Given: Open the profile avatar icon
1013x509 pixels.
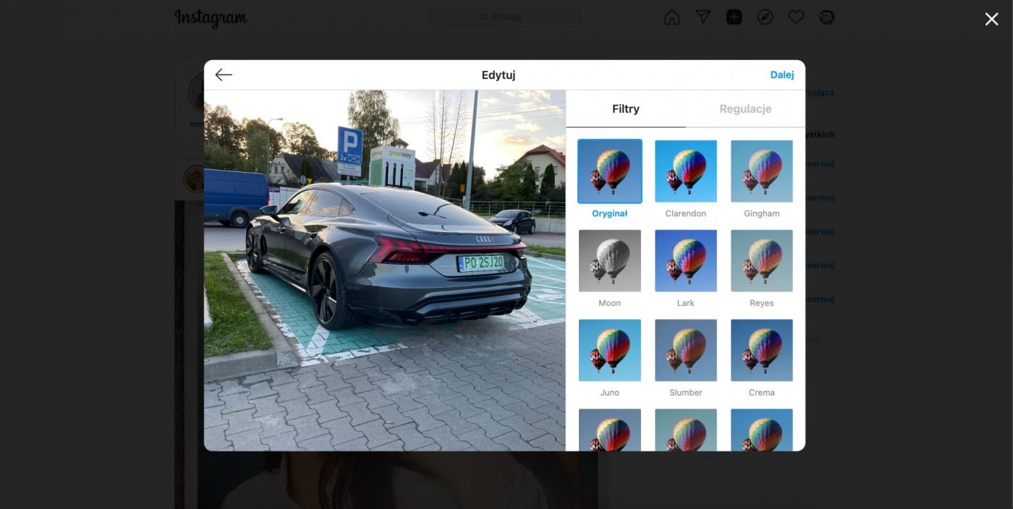Looking at the screenshot, I should [x=826, y=17].
